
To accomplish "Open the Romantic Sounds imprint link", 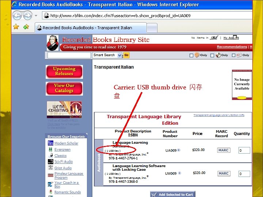I will [68, 192].
